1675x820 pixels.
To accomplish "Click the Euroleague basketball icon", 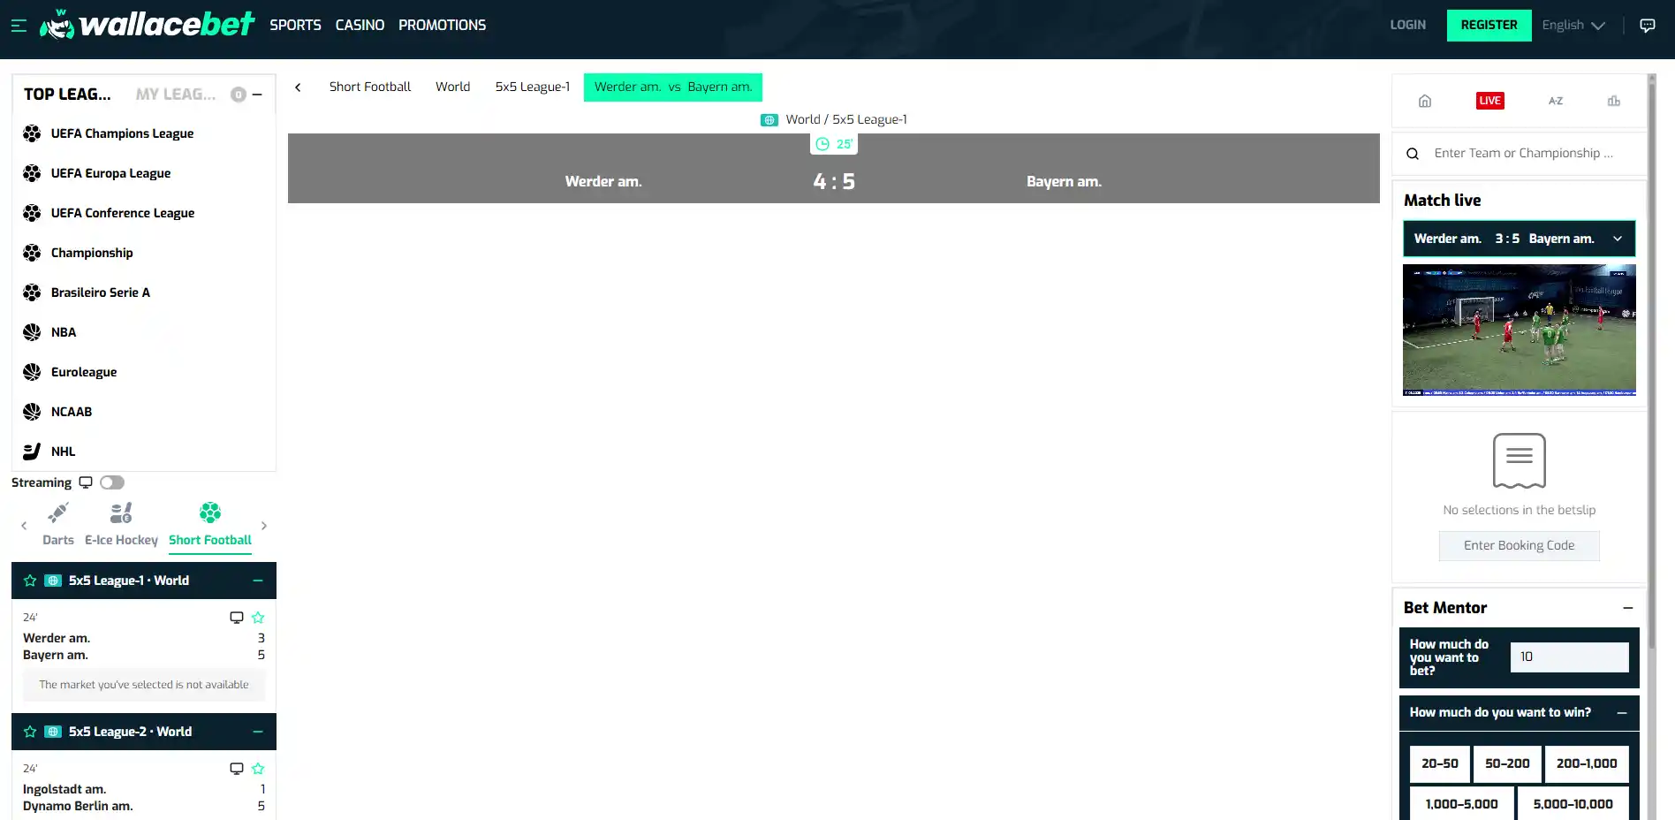I will click(x=32, y=372).
